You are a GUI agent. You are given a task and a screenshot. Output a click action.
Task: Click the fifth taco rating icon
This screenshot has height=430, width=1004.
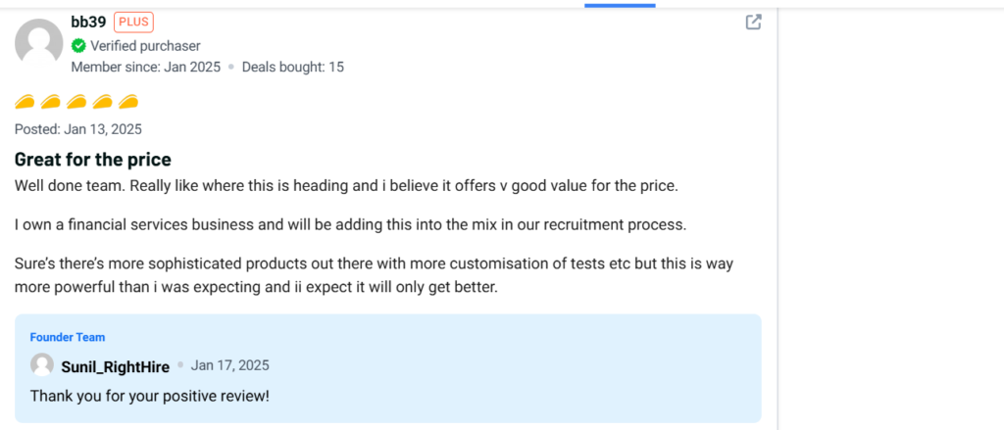click(x=127, y=102)
